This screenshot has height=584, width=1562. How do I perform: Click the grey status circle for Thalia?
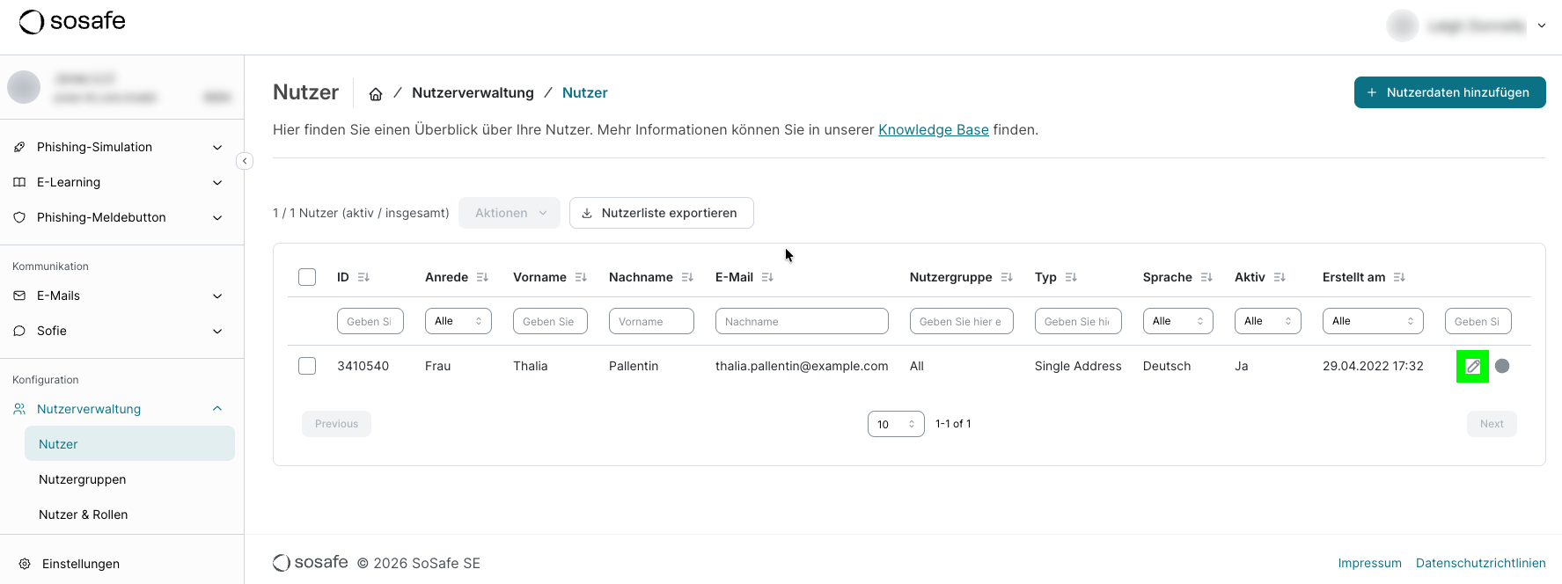pos(1502,366)
